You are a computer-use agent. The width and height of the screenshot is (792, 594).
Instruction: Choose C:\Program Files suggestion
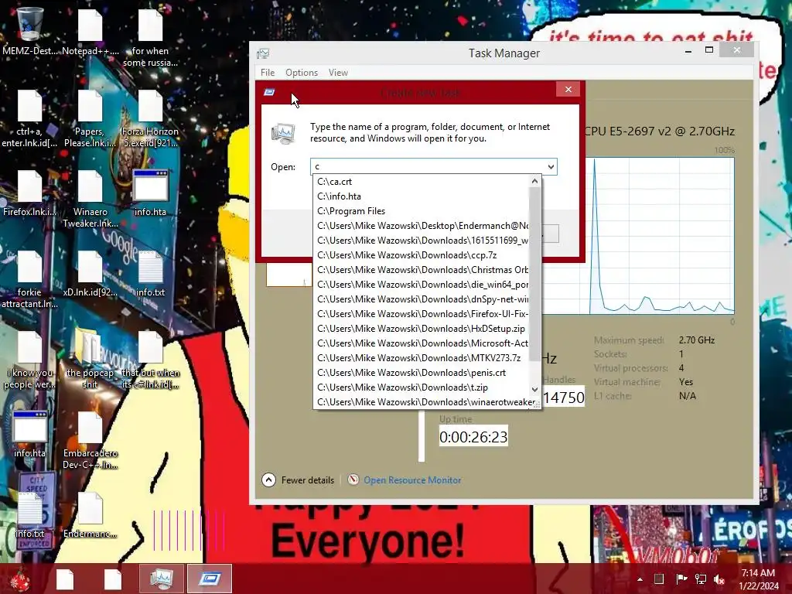pyautogui.click(x=422, y=210)
